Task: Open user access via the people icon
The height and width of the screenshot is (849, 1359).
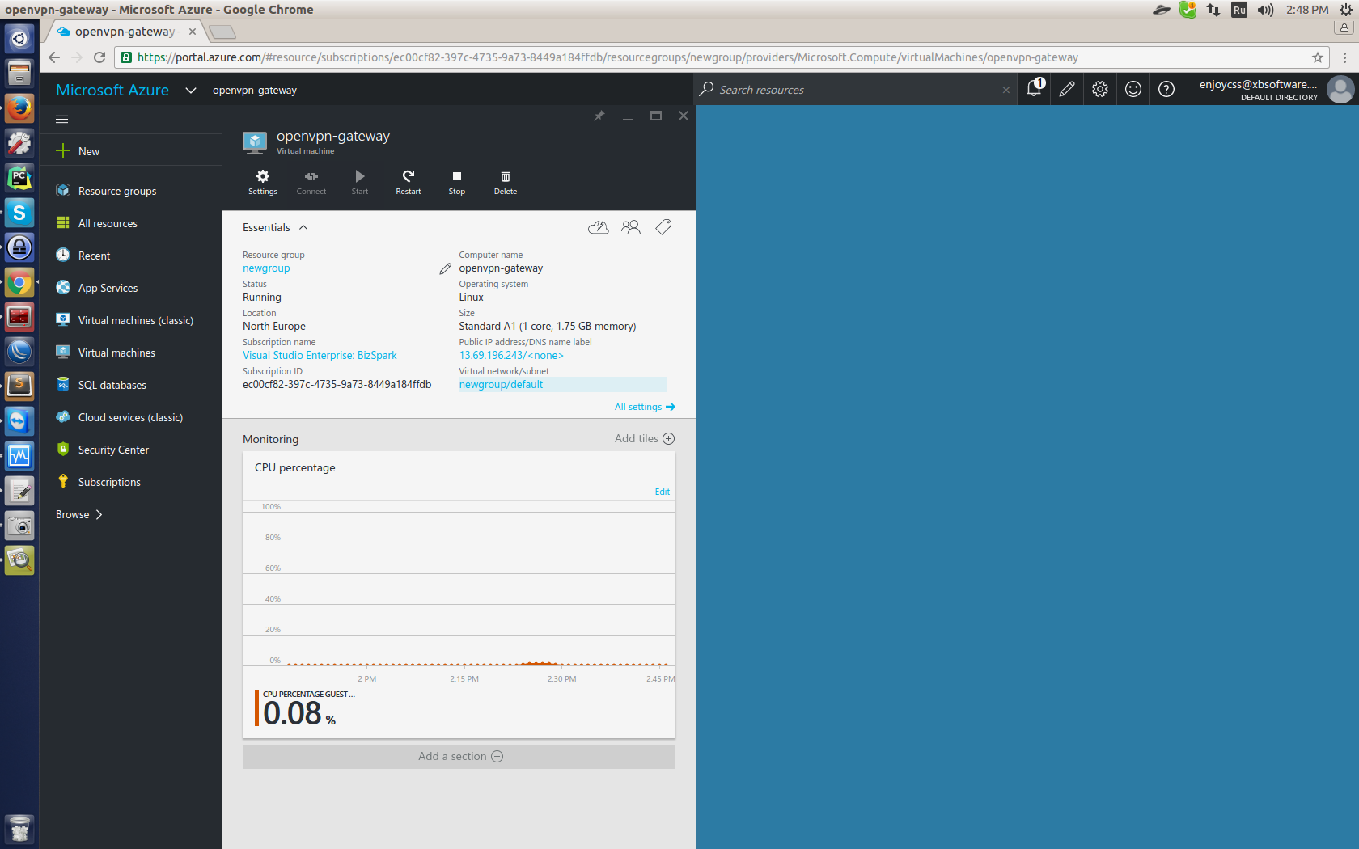Action: 630,226
